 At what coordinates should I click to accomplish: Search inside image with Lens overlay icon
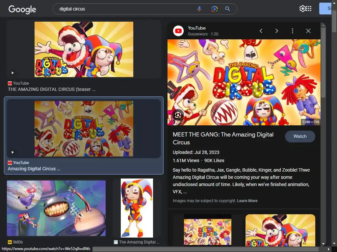click(178, 115)
